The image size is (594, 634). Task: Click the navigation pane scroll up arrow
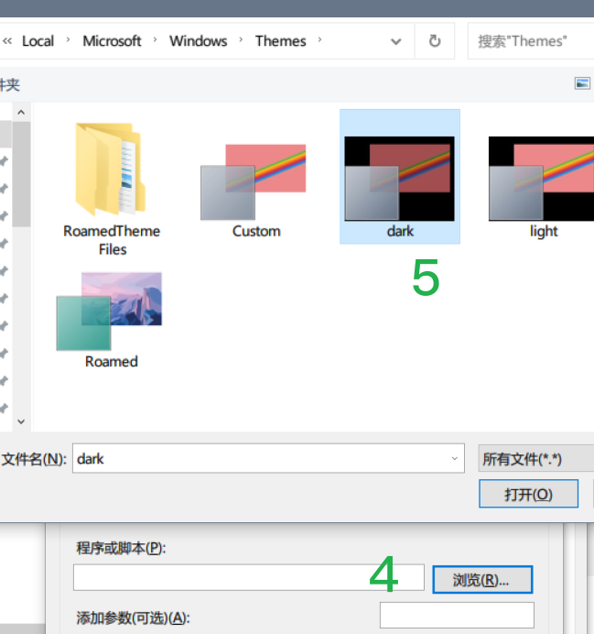pyautogui.click(x=21, y=113)
